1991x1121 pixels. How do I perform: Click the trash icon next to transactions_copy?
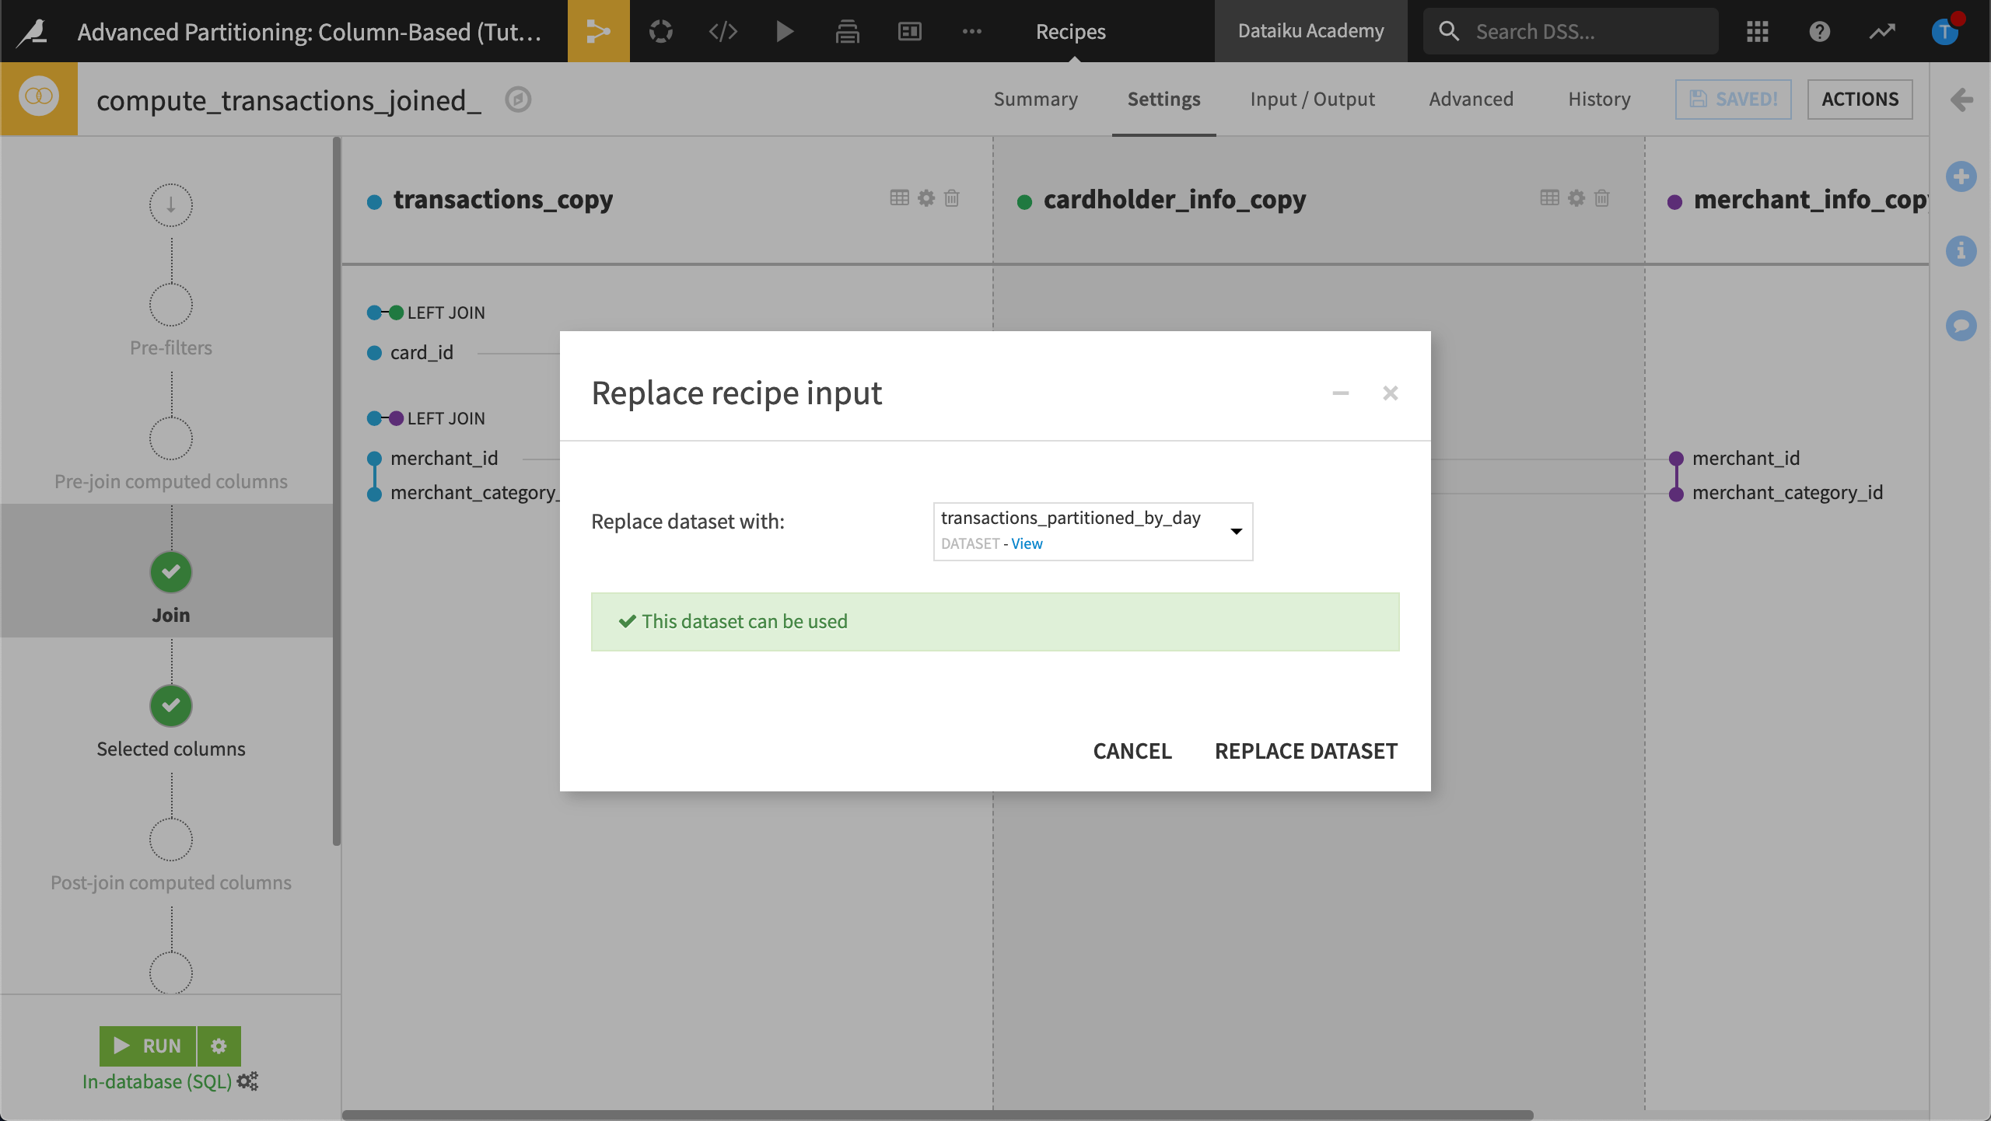[x=952, y=198]
